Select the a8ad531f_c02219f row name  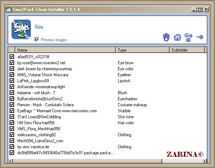[33, 57]
